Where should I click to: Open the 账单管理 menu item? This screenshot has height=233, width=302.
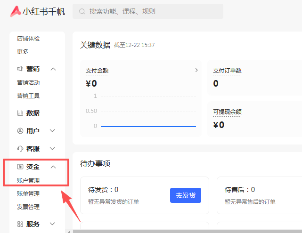point(28,194)
